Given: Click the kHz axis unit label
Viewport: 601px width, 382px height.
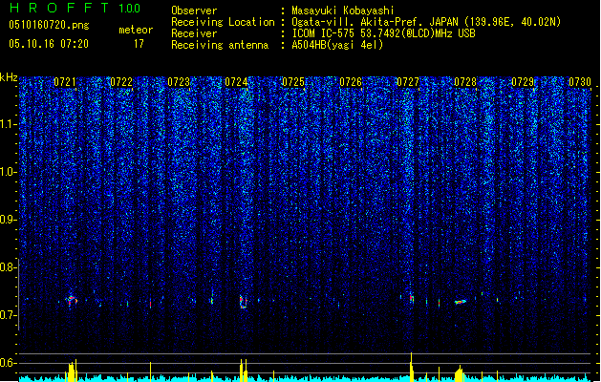Looking at the screenshot, I should click(9, 77).
